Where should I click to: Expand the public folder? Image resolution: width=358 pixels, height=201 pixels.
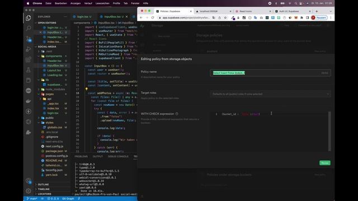pos(49,118)
